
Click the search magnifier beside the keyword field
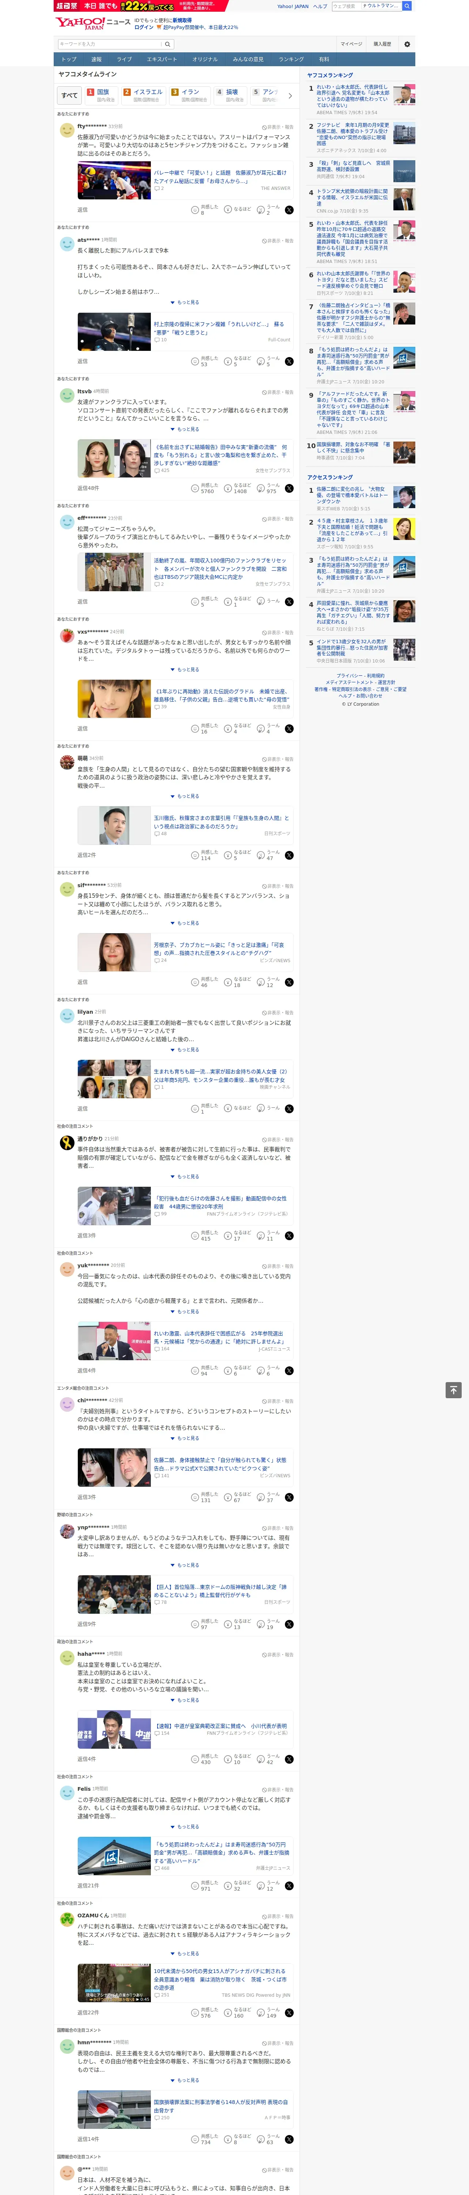point(168,44)
